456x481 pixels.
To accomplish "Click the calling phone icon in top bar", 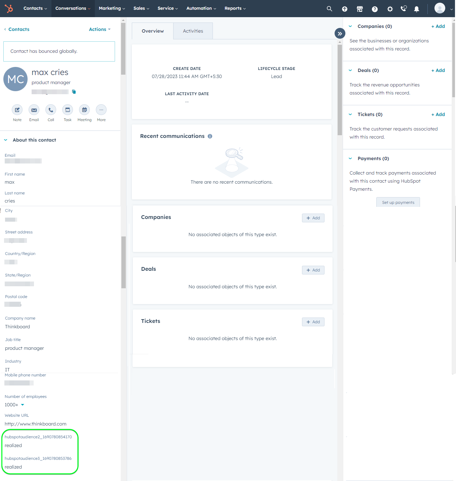I will (x=404, y=8).
